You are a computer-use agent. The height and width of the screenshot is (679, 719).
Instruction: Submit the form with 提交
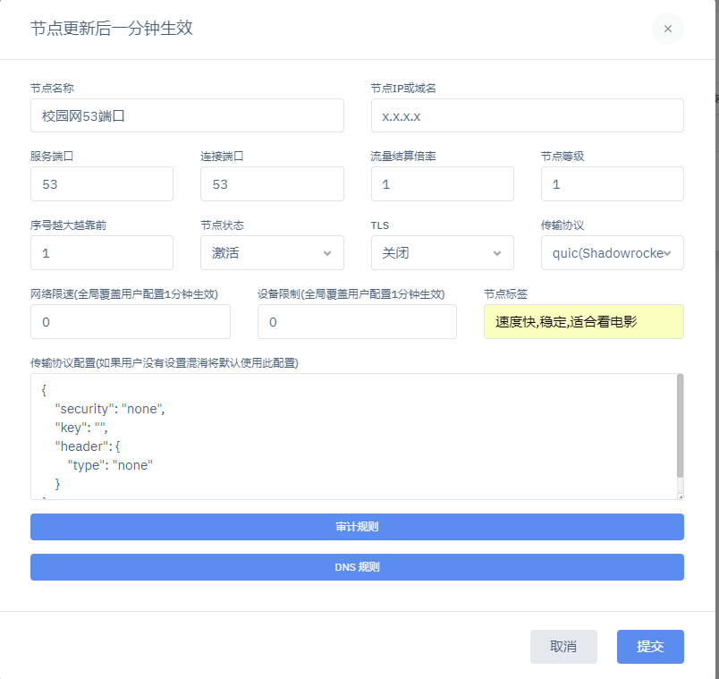coord(649,647)
